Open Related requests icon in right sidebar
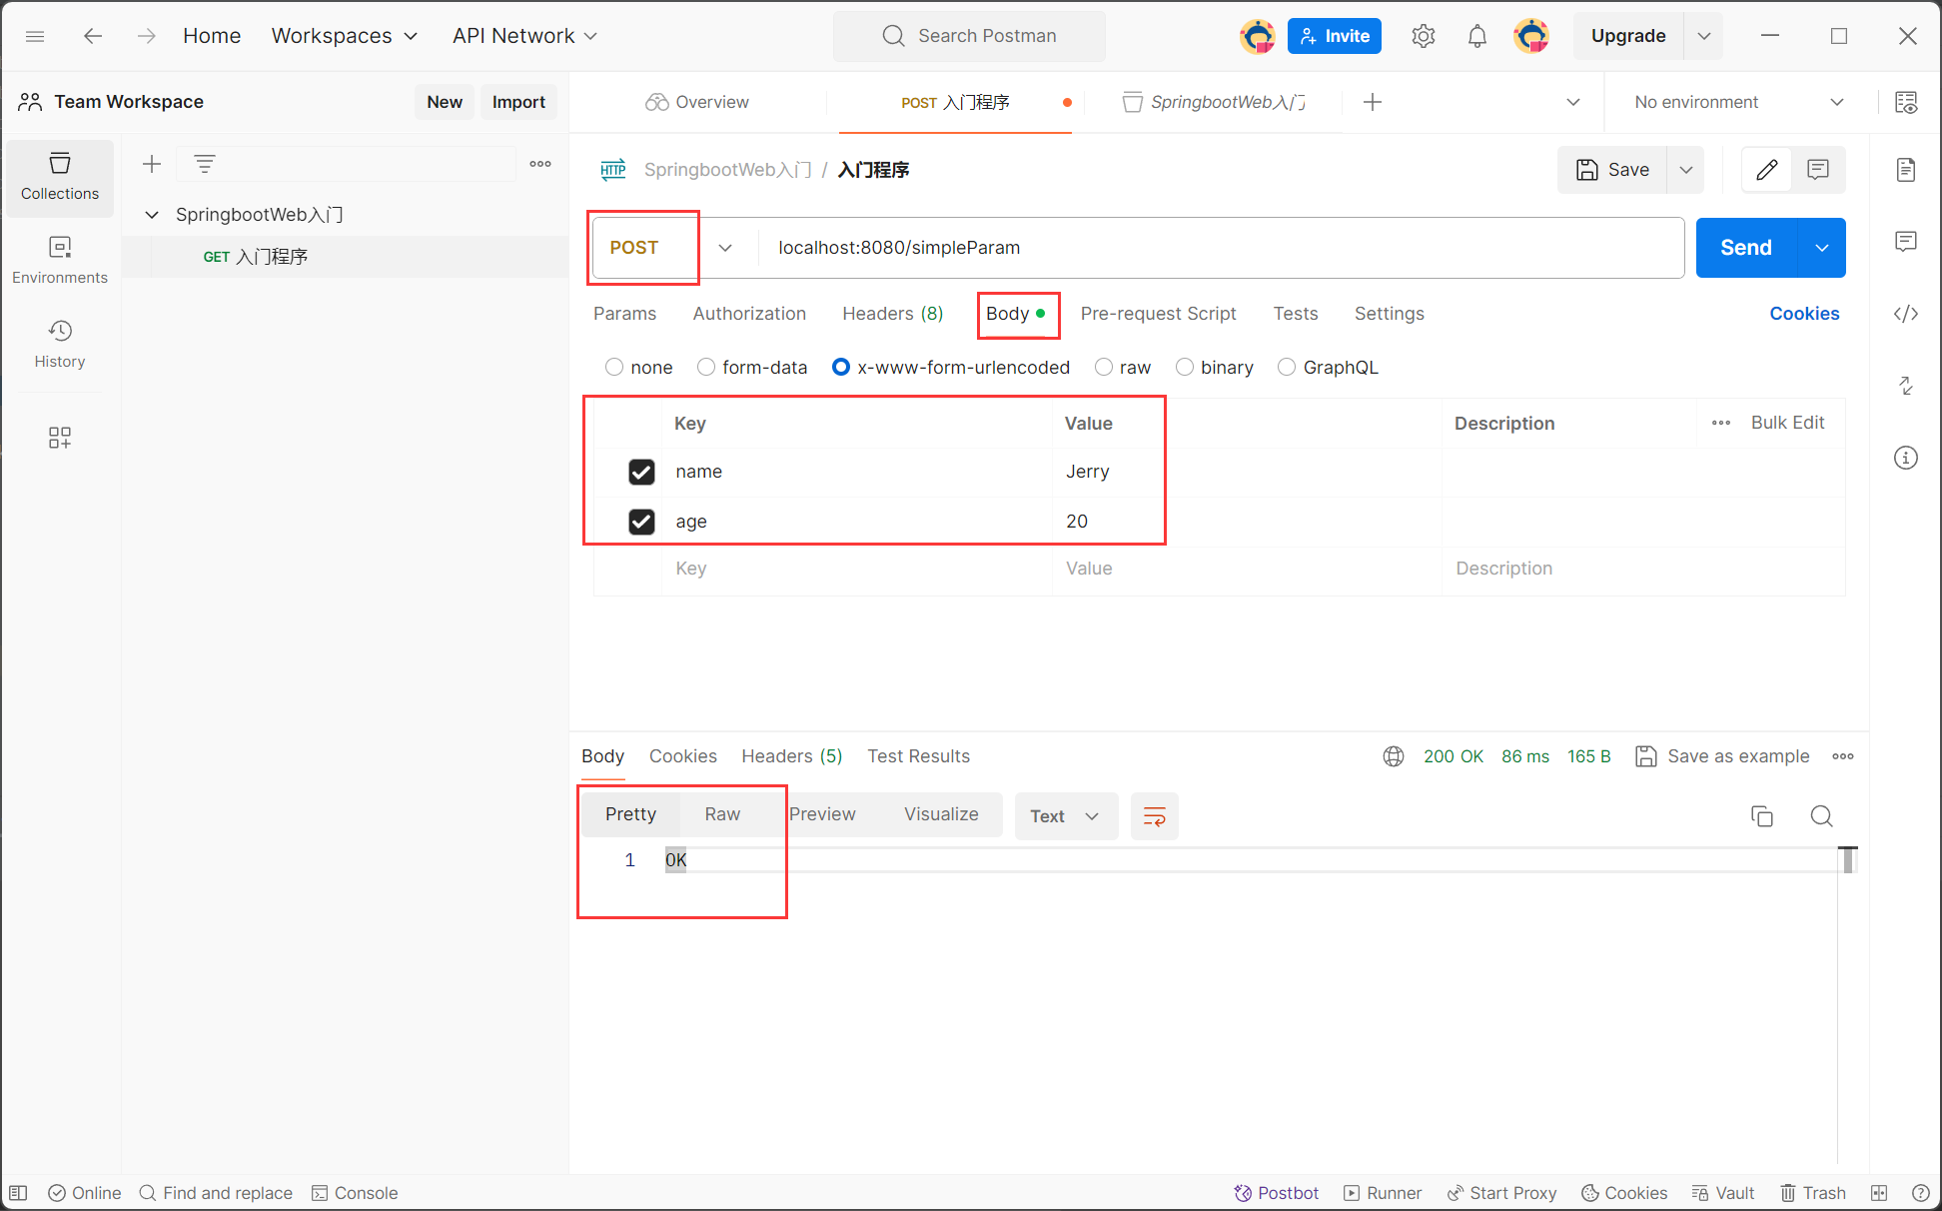1942x1211 pixels. click(1906, 386)
